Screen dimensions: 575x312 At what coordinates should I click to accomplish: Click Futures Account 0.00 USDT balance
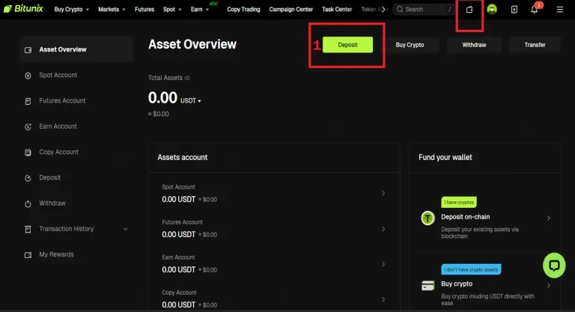tap(179, 235)
